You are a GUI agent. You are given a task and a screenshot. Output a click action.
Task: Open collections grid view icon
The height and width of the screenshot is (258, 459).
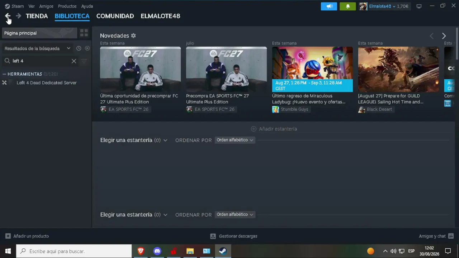84,33
